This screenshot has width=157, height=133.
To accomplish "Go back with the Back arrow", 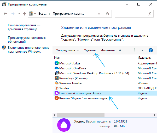I will click(5, 14).
